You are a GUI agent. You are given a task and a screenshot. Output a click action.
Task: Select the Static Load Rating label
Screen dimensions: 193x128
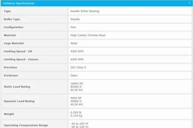(17, 87)
